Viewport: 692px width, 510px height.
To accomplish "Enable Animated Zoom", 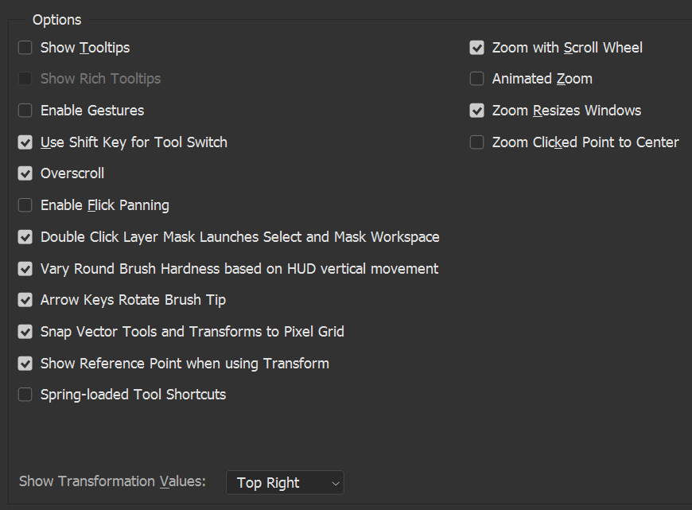I will (x=476, y=79).
